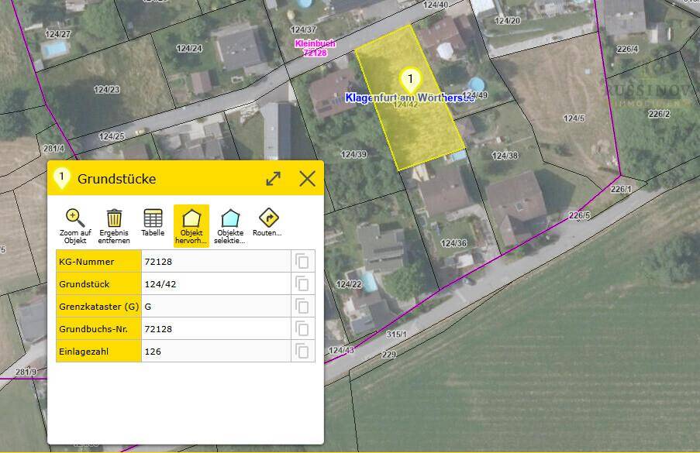Image resolution: width=700 pixels, height=453 pixels.
Task: Copy the KG-Nummer value 72128
Action: coord(302,261)
